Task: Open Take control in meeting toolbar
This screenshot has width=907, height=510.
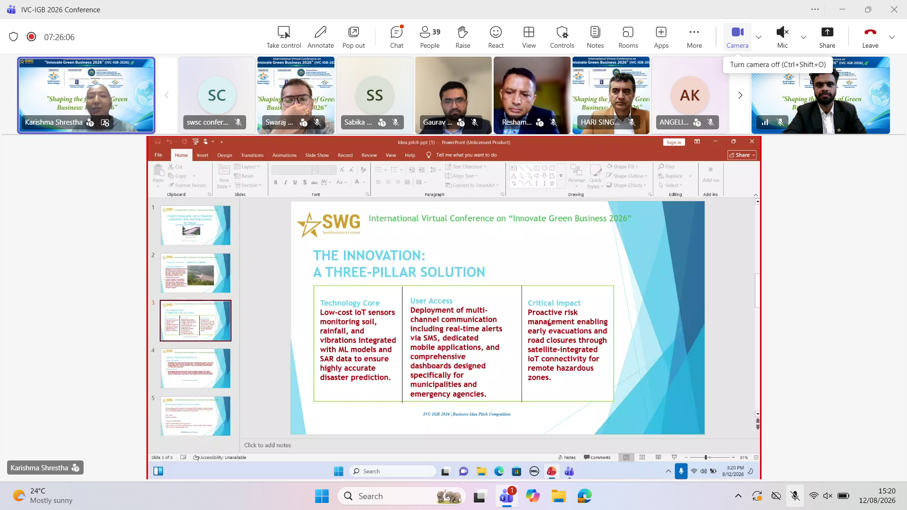Action: 283,37
